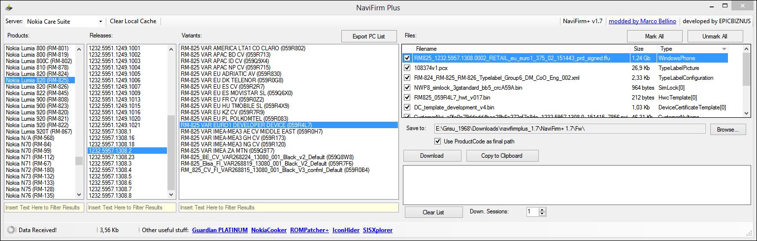Click the Unmark All button
Image resolution: width=757 pixels, height=241 pixels.
[x=715, y=36]
